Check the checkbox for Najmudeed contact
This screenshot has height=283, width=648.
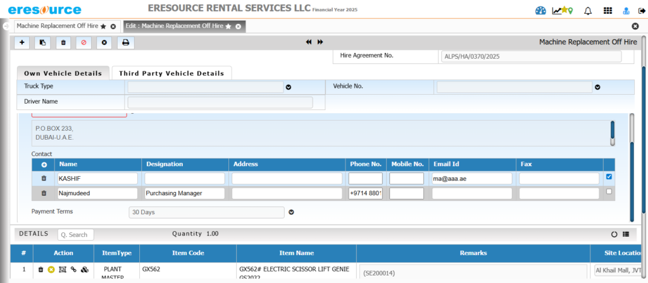pyautogui.click(x=608, y=191)
